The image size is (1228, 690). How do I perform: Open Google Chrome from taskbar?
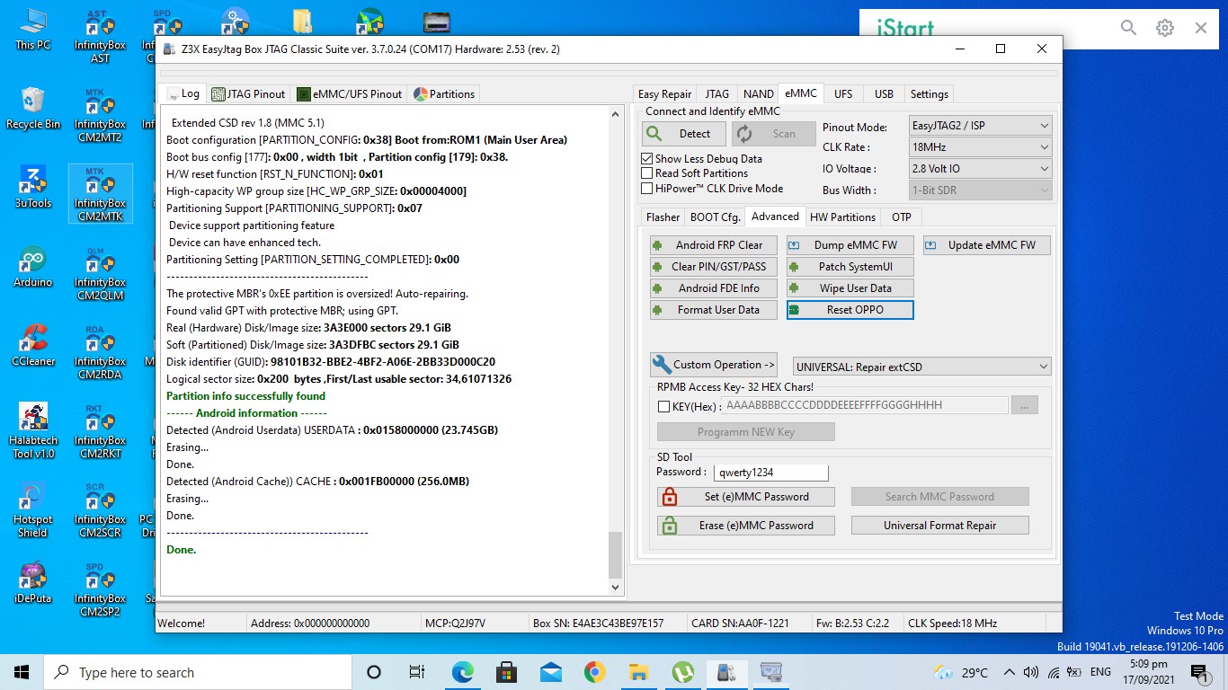click(x=594, y=672)
